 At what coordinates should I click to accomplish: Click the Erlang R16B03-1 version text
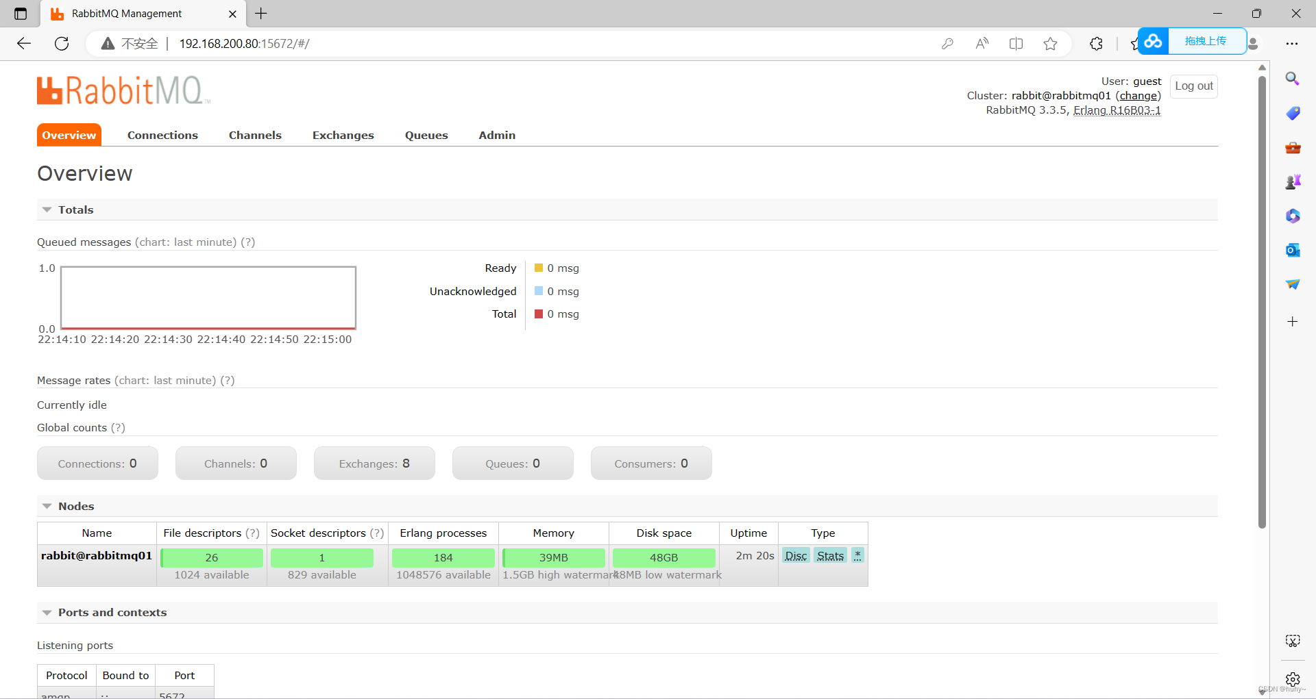point(1117,110)
